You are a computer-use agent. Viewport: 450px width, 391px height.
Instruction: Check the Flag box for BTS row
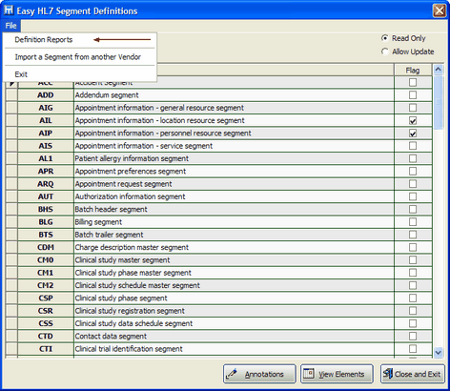pyautogui.click(x=413, y=235)
